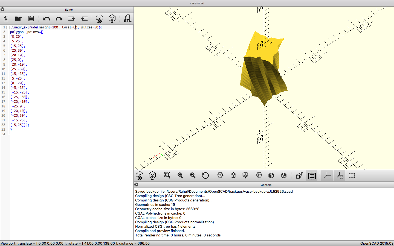Switch to the Right view
Image resolution: width=394 pixels, height=246 pixels.
click(221, 175)
